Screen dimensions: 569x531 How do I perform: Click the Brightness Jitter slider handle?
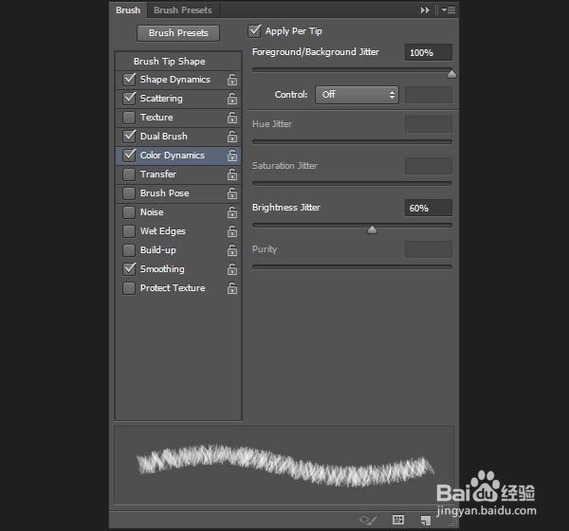tap(372, 229)
